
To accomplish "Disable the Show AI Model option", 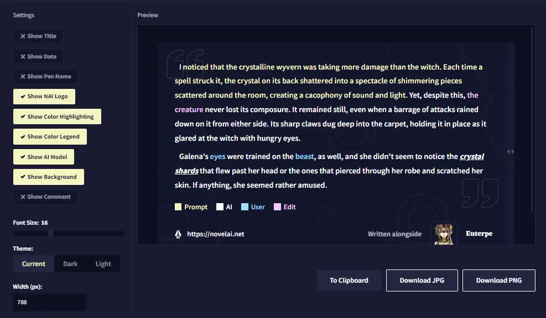I will (x=43, y=156).
